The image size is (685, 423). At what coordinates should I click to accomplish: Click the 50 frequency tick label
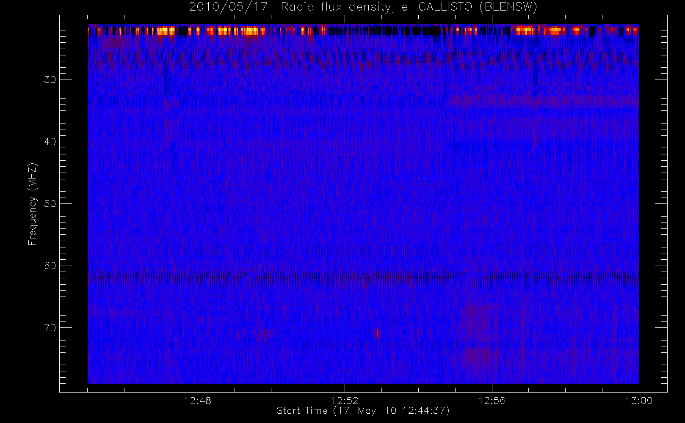50,203
